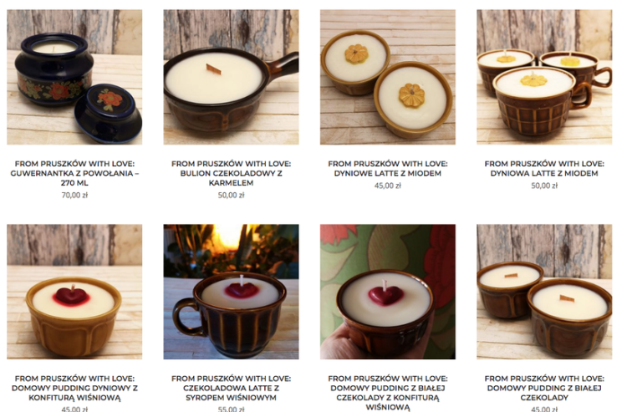Viewport: 627px width, 412px height.
Task: Click the Guwernantka z Powołania – 270 ml title
Action: (x=74, y=173)
